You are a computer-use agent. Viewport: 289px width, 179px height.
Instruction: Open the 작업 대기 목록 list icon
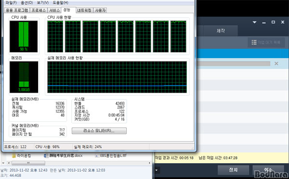(254, 42)
